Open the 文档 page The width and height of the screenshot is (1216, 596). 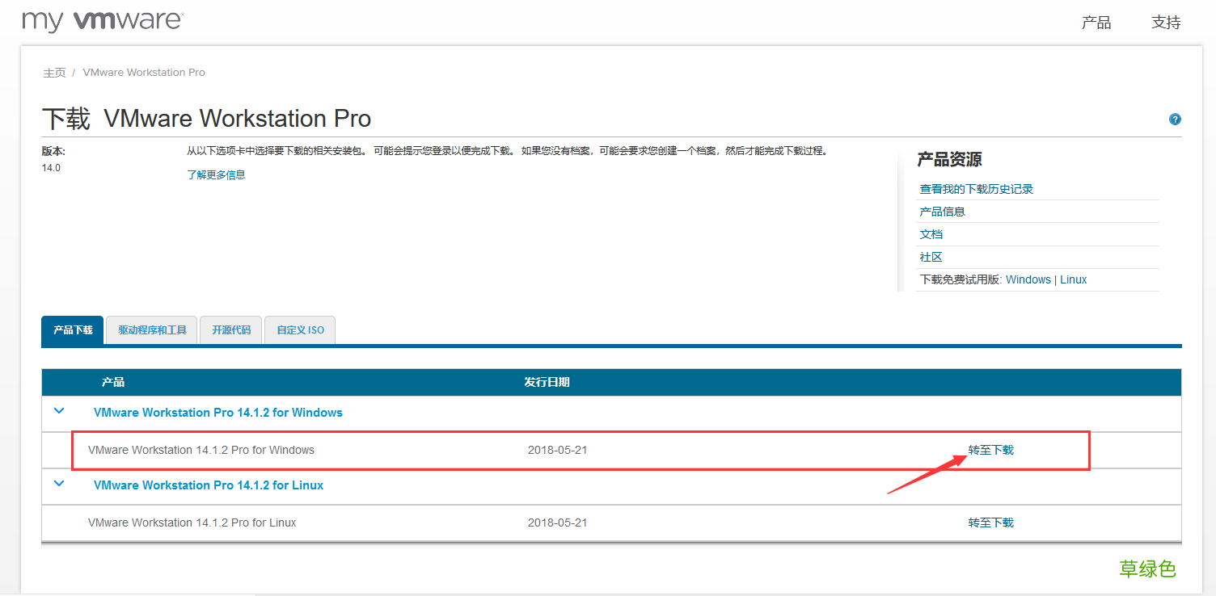(x=931, y=233)
